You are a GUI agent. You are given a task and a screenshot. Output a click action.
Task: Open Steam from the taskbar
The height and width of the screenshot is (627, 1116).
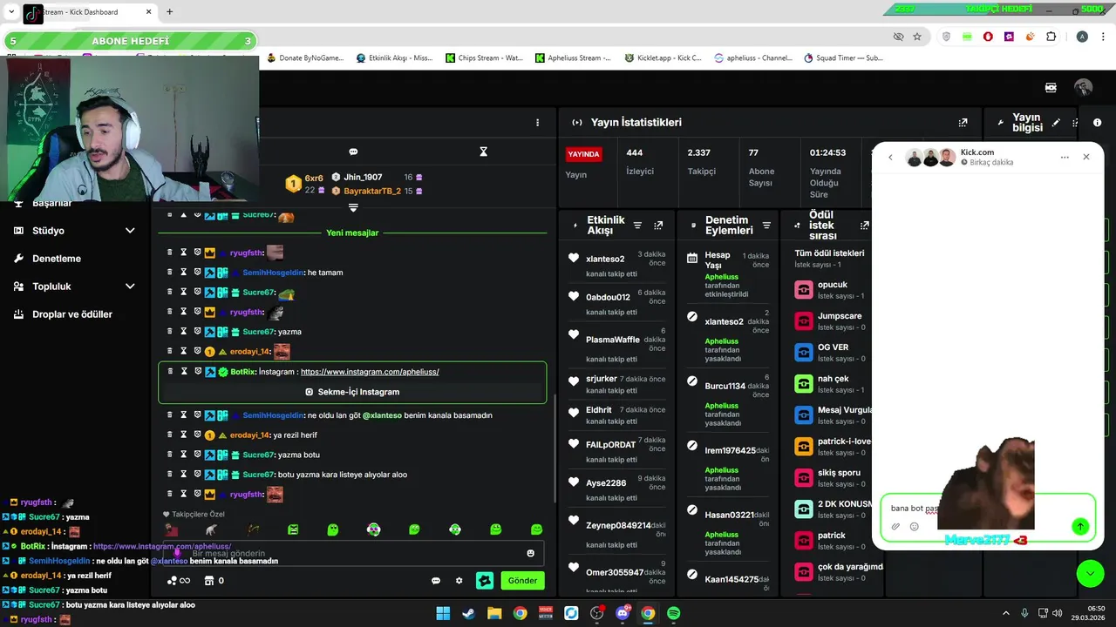(x=468, y=613)
